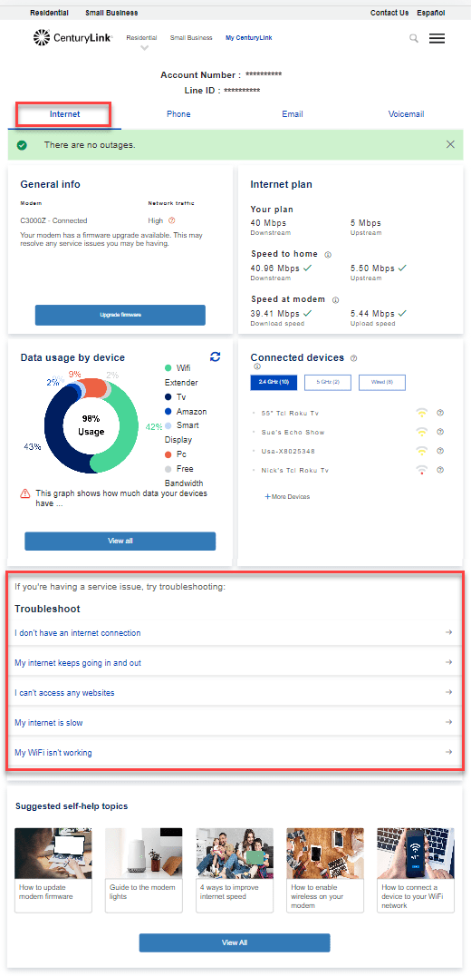Click WiFi signal icon for Sue's Echo Show
The image size is (471, 976).
pyautogui.click(x=422, y=432)
